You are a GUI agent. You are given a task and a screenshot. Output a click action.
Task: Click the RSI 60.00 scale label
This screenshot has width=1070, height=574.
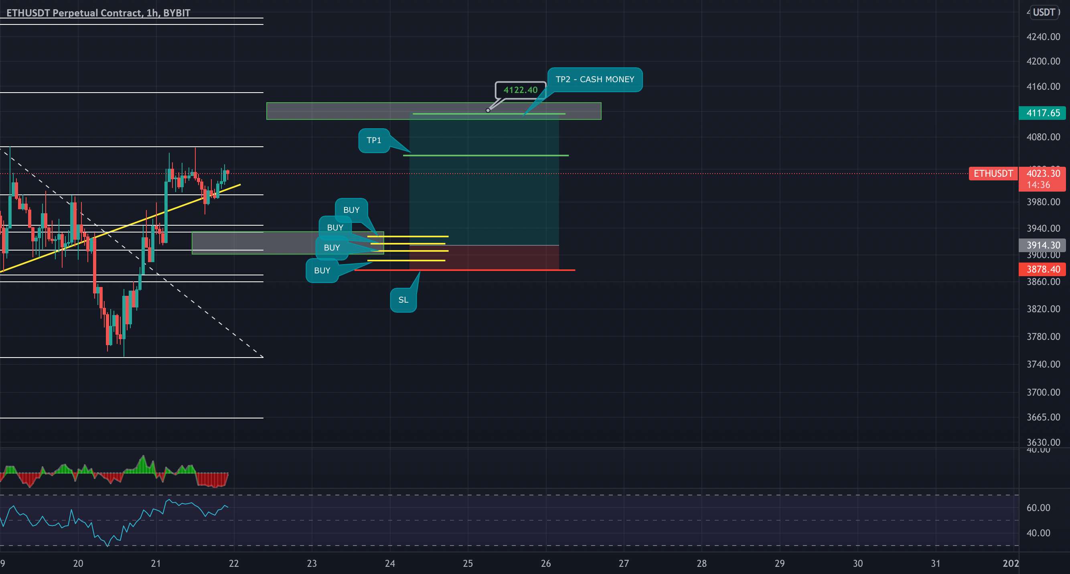[1038, 507]
